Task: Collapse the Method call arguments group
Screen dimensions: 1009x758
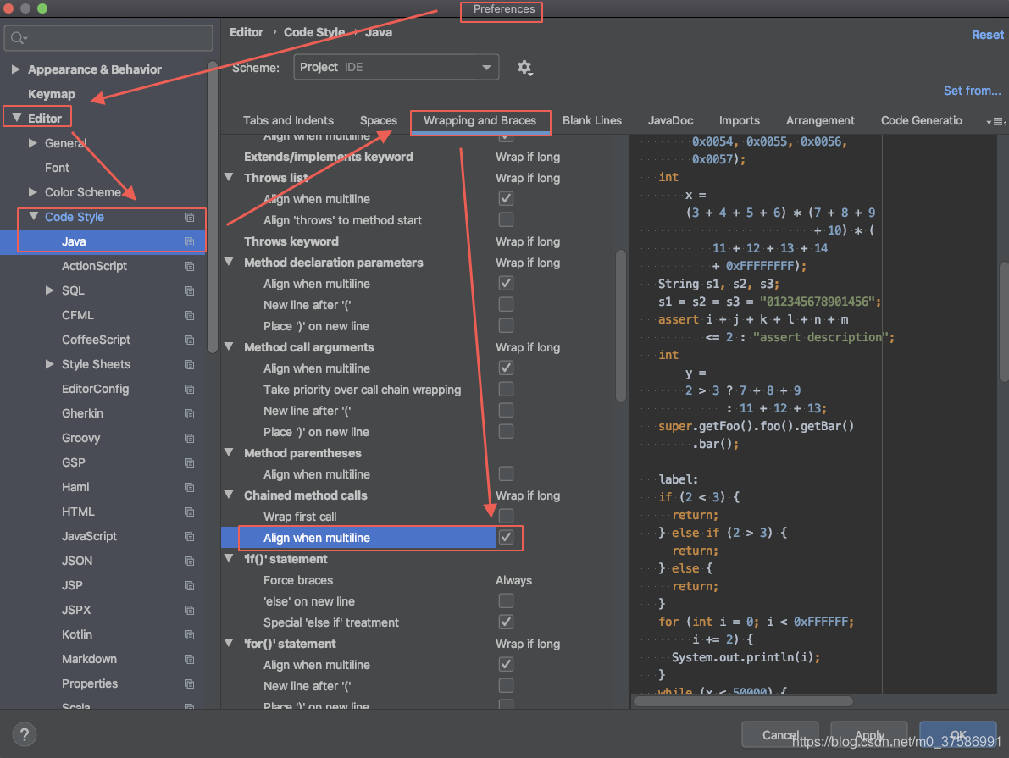Action: pos(229,346)
